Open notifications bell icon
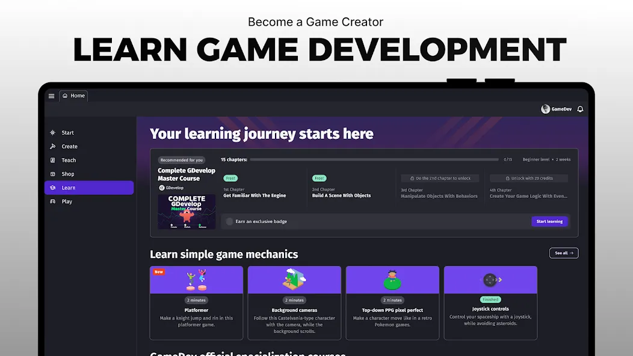This screenshot has height=356, width=633. coord(580,109)
